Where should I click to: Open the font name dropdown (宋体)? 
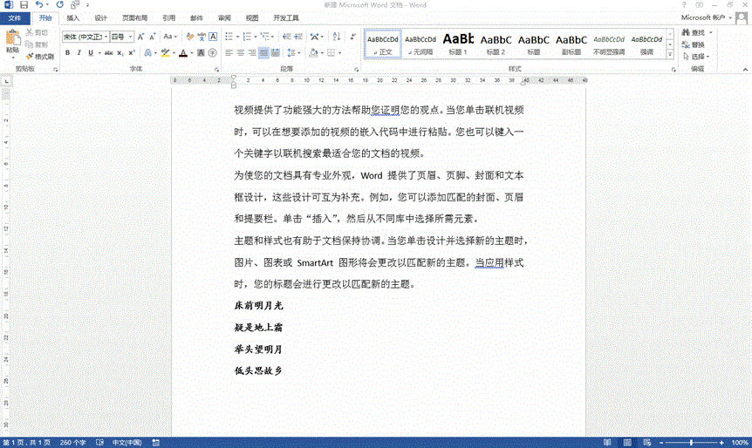click(x=84, y=37)
